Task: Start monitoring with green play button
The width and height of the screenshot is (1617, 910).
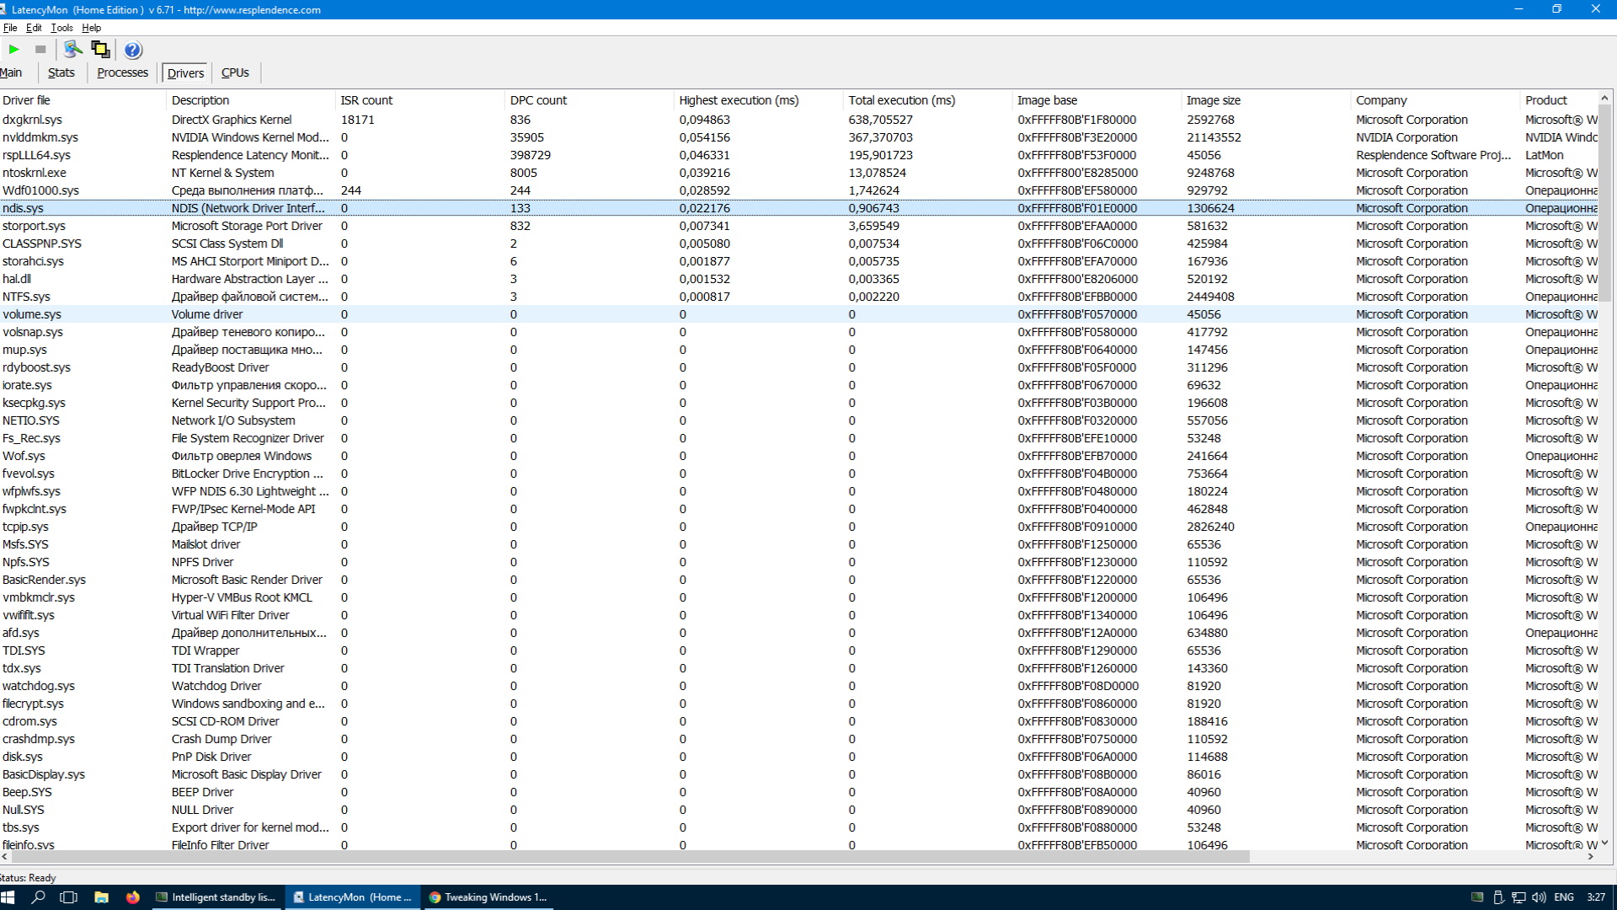Action: point(13,50)
